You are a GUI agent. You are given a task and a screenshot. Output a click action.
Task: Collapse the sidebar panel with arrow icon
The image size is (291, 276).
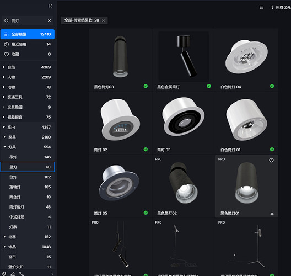click(x=51, y=6)
